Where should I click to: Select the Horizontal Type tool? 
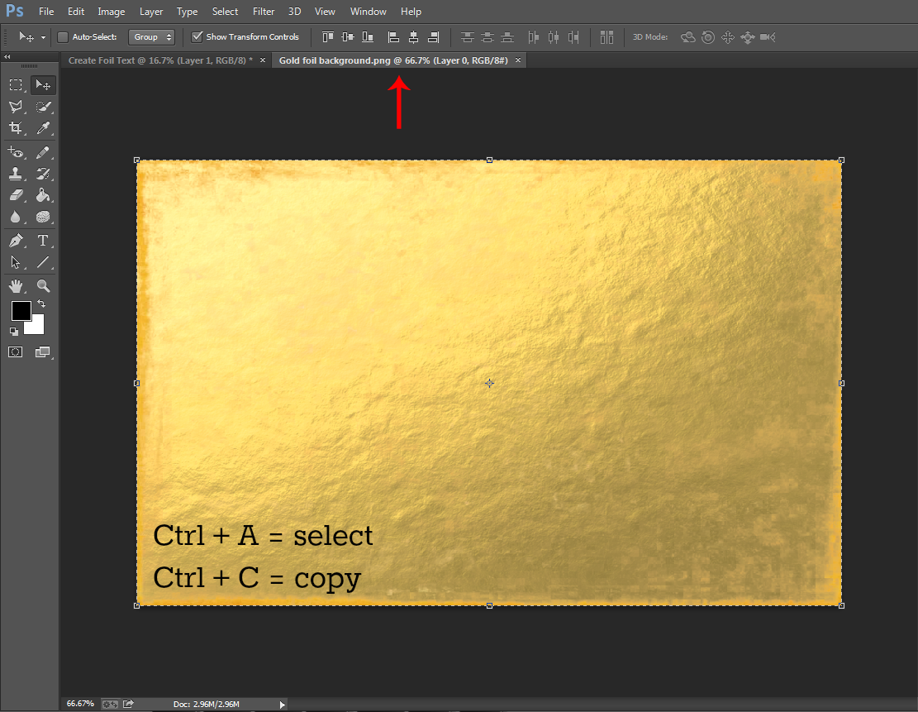(x=43, y=241)
